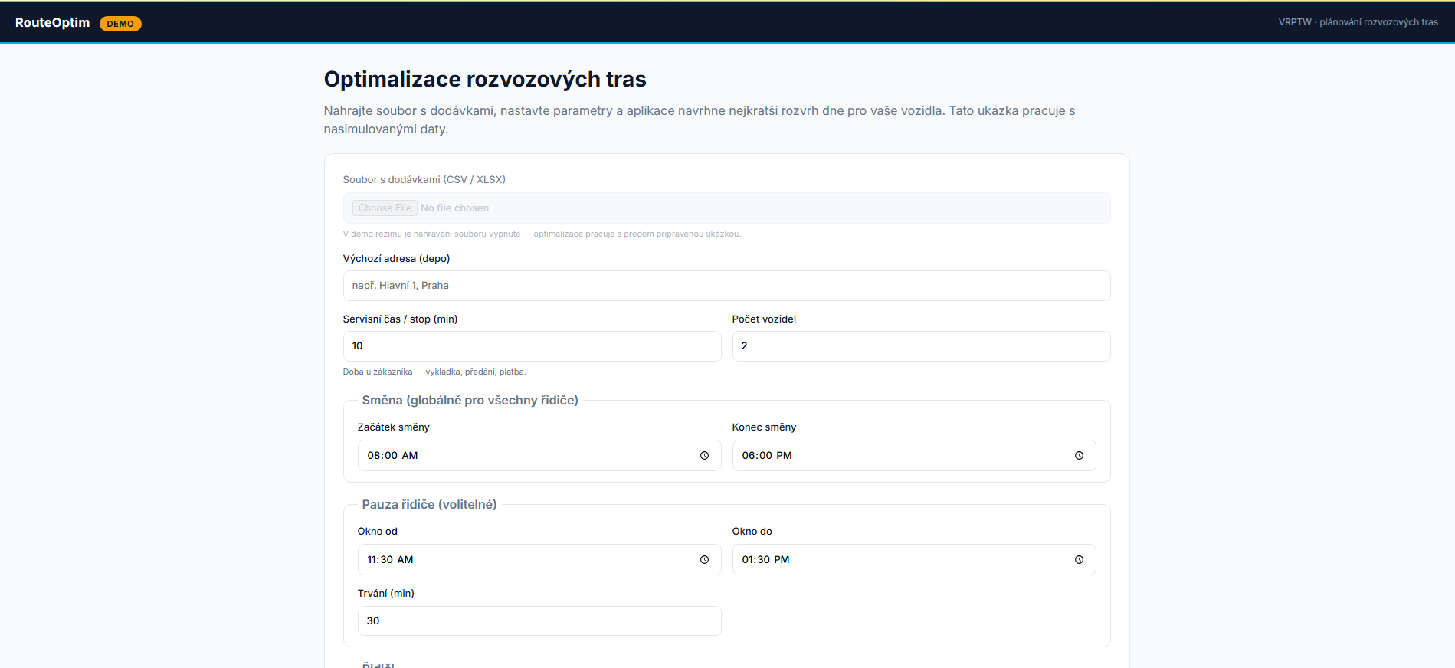Click the 'Výchozí adresa (depo)' label
The image size is (1455, 668).
pyautogui.click(x=396, y=259)
